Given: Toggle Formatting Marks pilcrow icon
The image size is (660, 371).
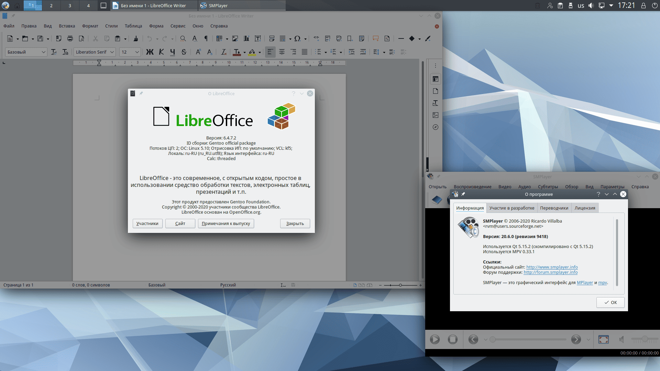Looking at the screenshot, I should click(206, 39).
